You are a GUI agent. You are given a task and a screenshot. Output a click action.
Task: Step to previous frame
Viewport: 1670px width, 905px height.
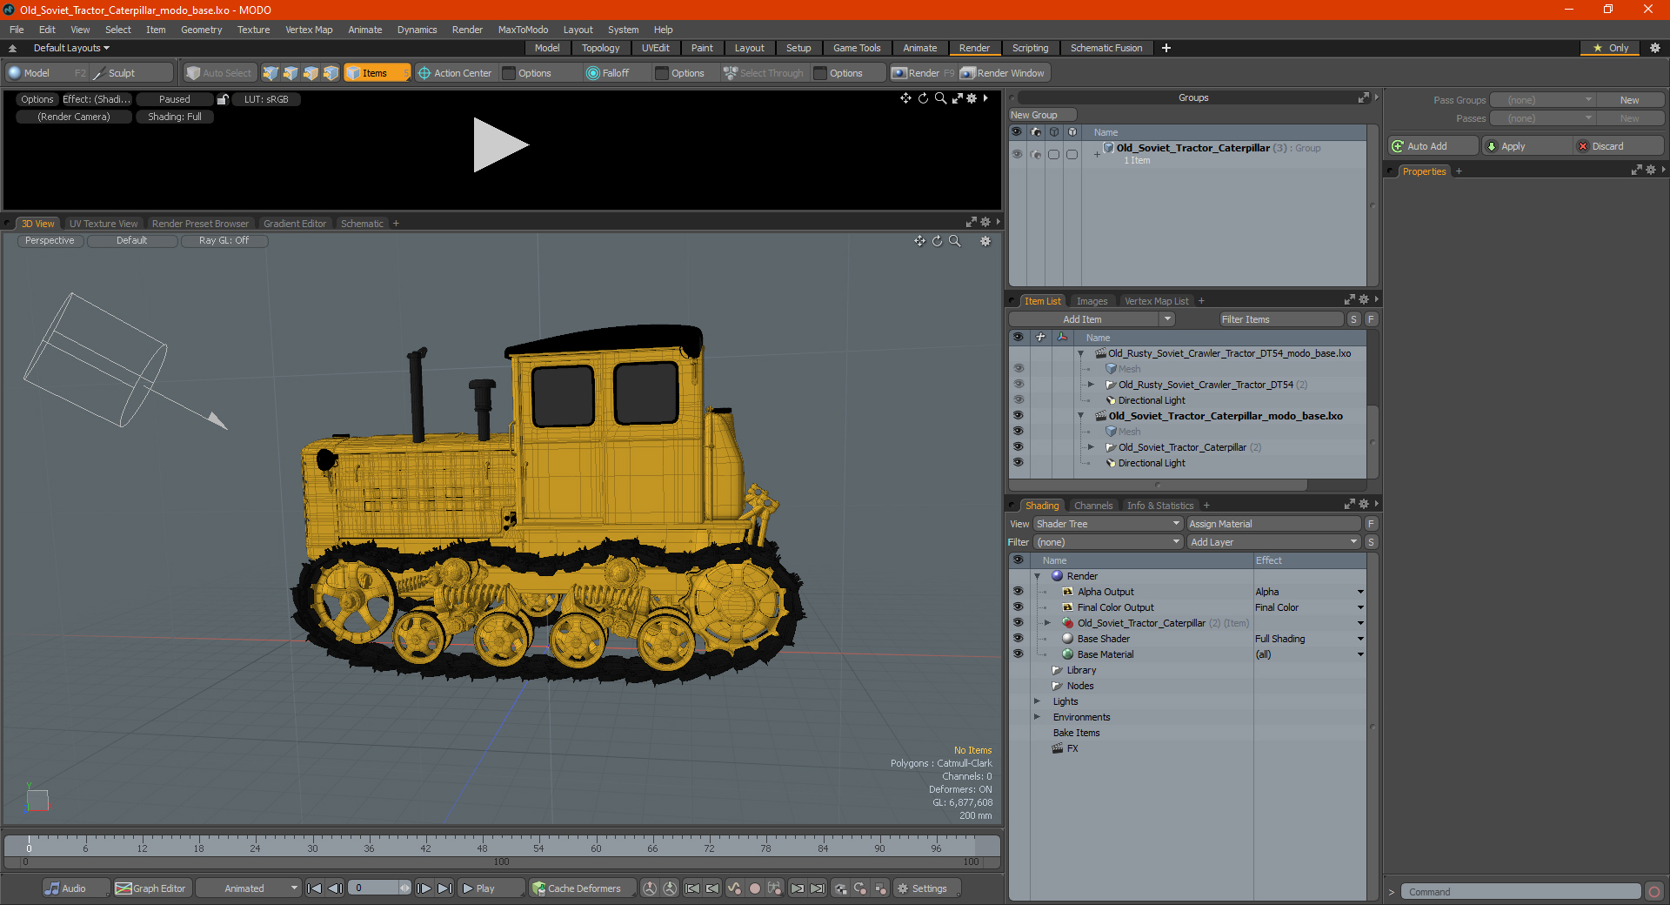point(335,888)
